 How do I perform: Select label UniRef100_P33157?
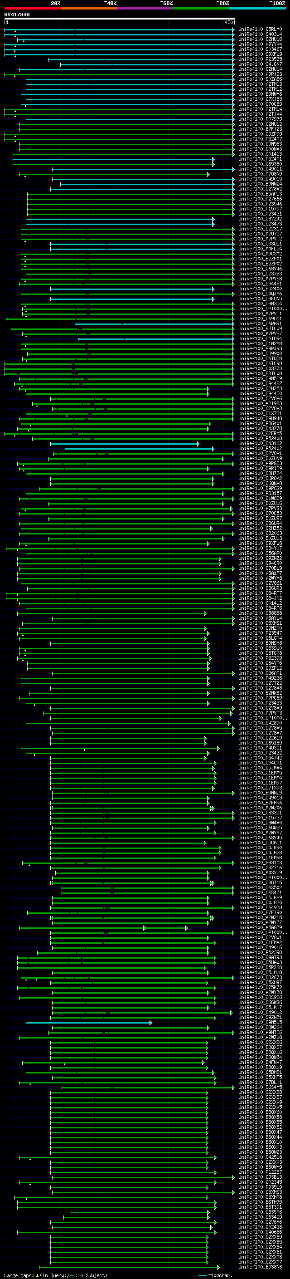coord(260,494)
